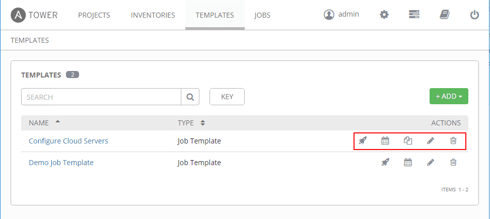Expand the green Add dropdown
This screenshot has width=490, height=219.
coord(449,96)
